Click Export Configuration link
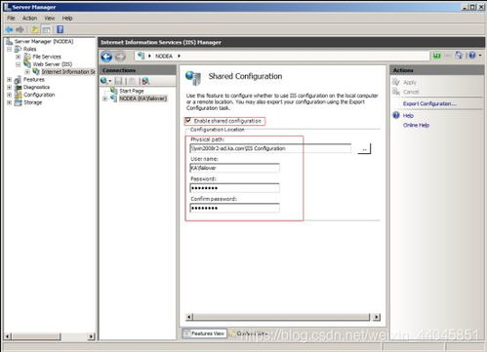Image resolution: width=487 pixels, height=352 pixels. click(x=429, y=103)
